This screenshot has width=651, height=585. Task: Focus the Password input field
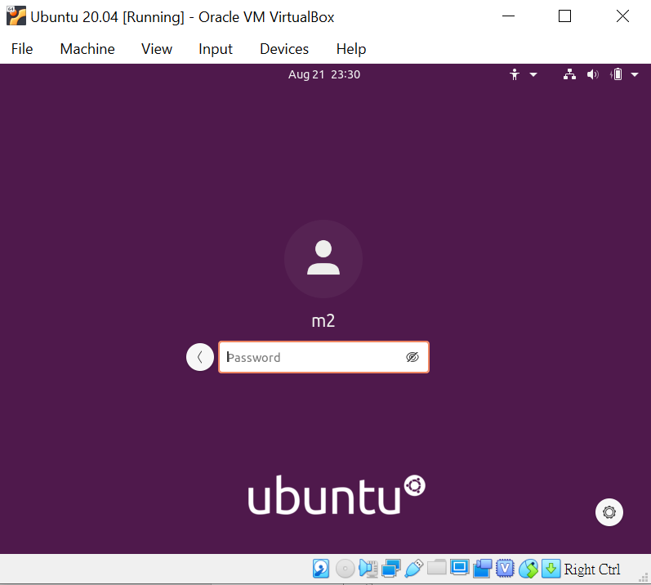[x=323, y=357]
